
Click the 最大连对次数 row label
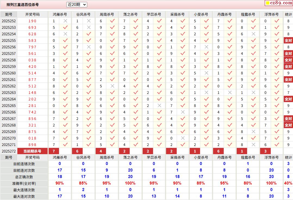pyautogui.click(x=24, y=196)
